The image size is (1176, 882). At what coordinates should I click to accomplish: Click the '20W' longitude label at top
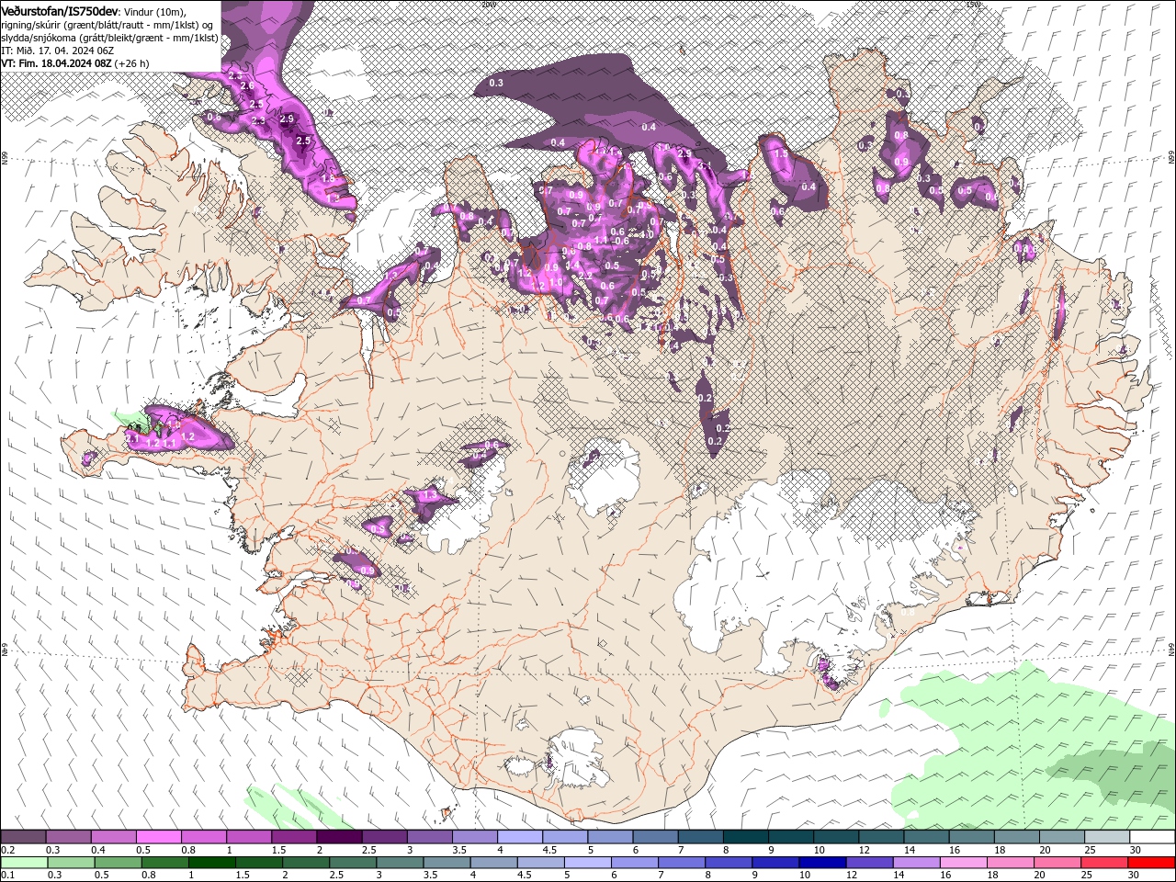[488, 4]
